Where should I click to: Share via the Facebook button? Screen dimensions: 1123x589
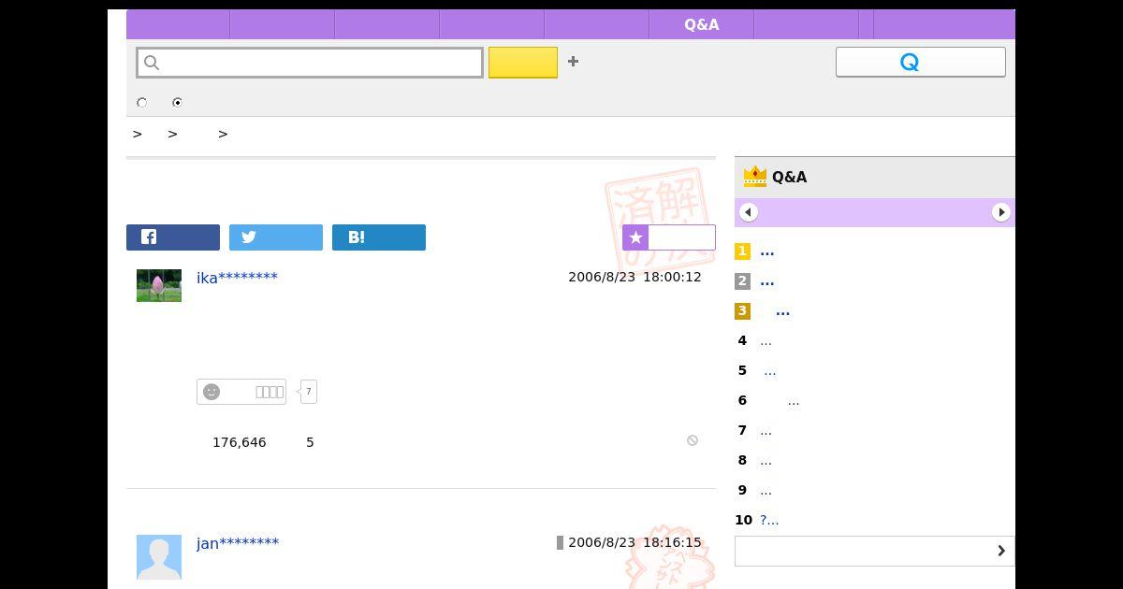pos(173,237)
